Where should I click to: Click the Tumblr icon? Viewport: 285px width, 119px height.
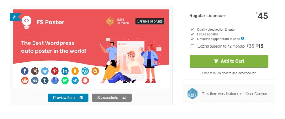pyautogui.click(x=45, y=80)
